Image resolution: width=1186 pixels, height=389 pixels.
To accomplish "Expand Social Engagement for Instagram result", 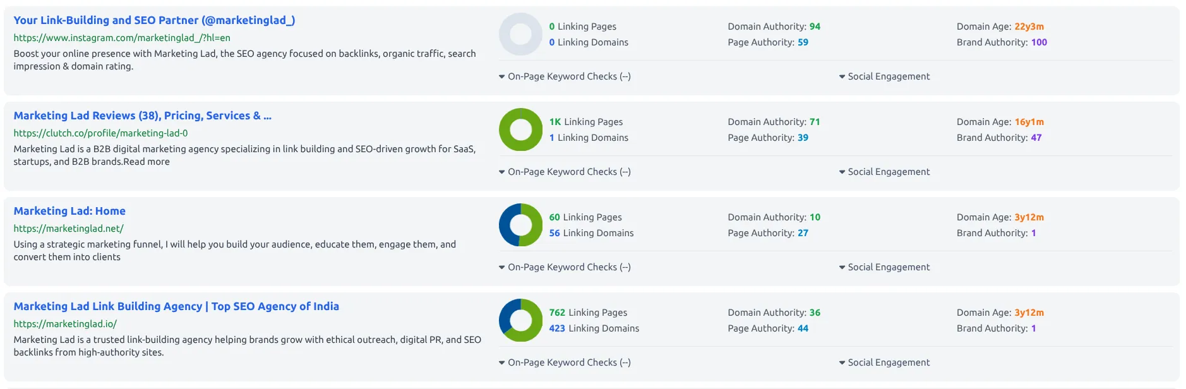I will pyautogui.click(x=884, y=76).
